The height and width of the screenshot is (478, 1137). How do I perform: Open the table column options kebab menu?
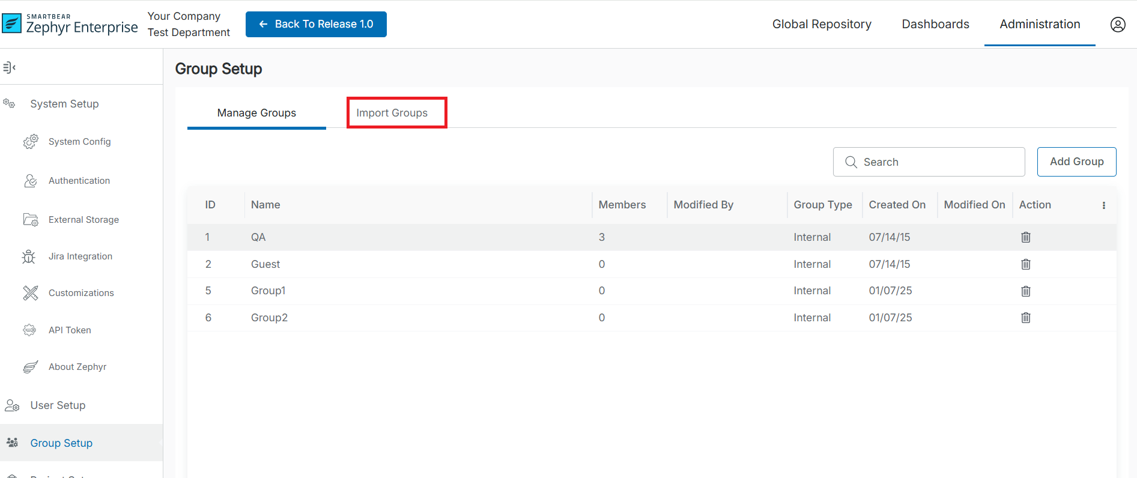coord(1103,205)
